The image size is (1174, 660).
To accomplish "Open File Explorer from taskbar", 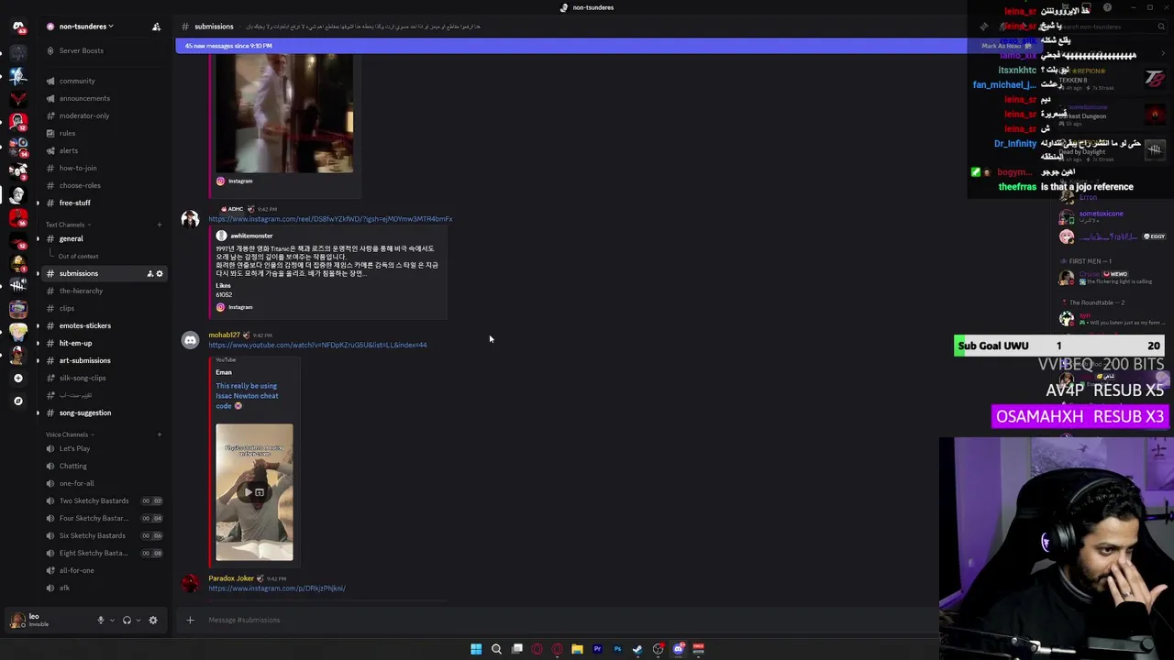I will [577, 649].
